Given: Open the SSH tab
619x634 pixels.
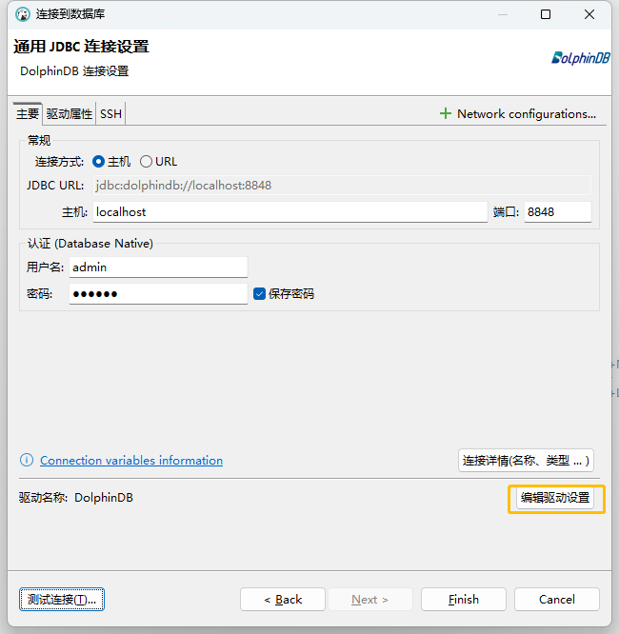Looking at the screenshot, I should 110,114.
